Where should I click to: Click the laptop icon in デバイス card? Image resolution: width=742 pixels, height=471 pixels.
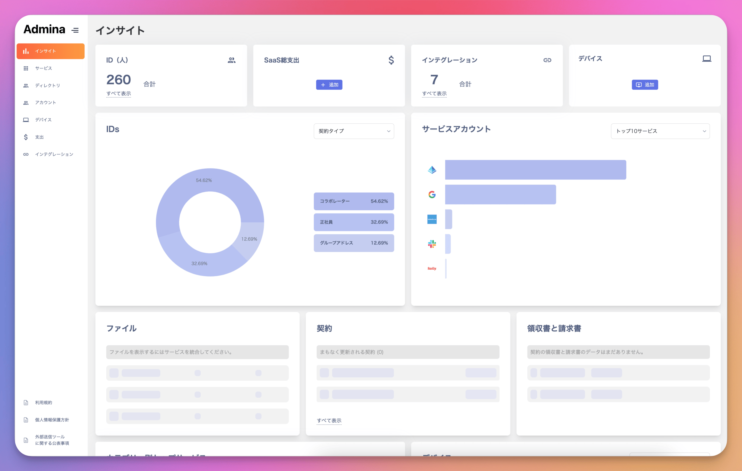coord(706,58)
